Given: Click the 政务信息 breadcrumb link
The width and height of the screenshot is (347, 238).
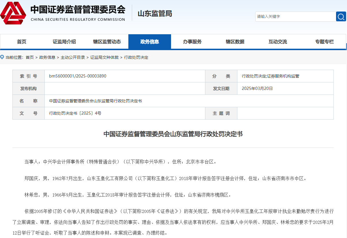Looking at the screenshot, I should tap(47, 57).
